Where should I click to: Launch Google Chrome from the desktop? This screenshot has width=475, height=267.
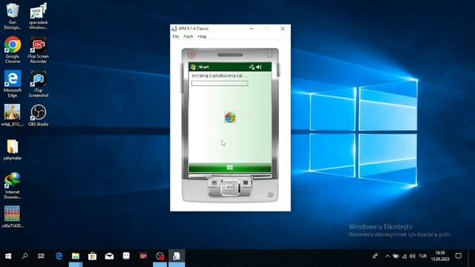point(13,50)
